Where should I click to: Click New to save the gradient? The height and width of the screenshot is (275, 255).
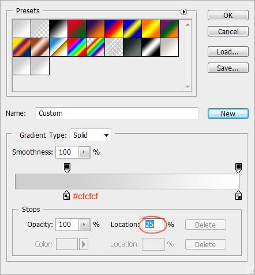tap(228, 113)
